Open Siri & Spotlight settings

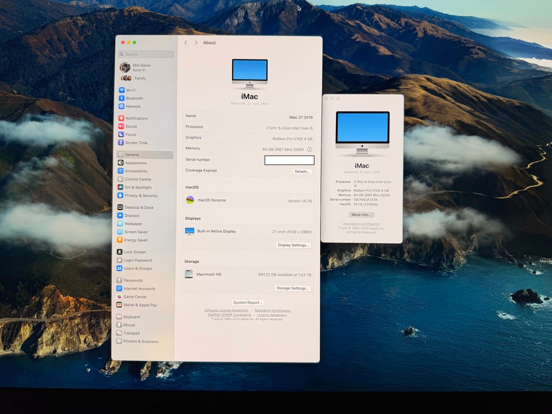(x=135, y=187)
